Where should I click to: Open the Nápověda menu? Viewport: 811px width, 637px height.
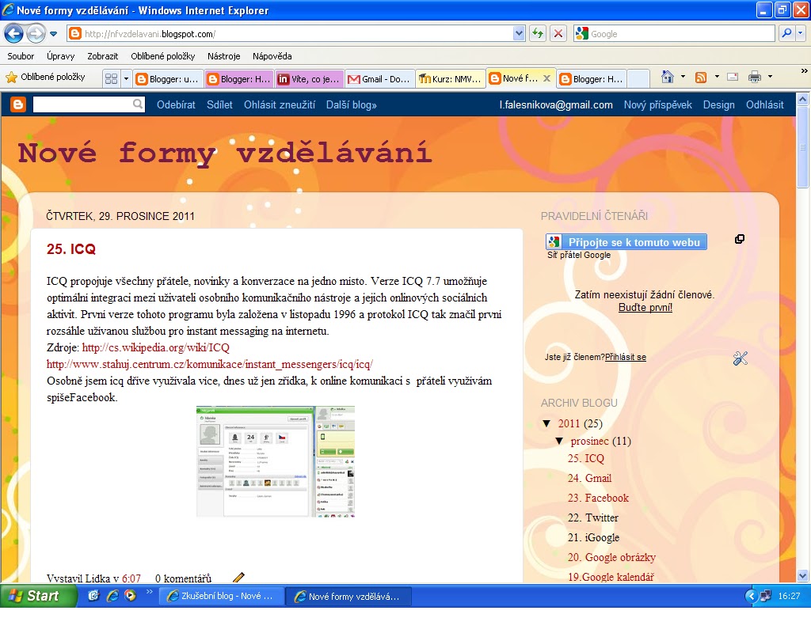pyautogui.click(x=272, y=56)
